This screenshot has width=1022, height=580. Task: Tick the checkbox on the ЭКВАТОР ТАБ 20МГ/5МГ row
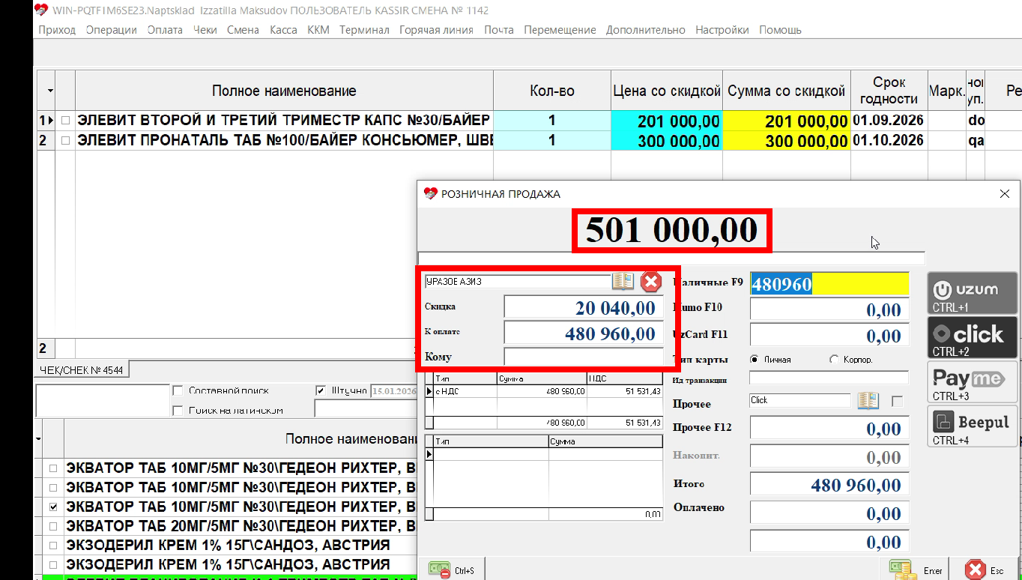click(53, 526)
